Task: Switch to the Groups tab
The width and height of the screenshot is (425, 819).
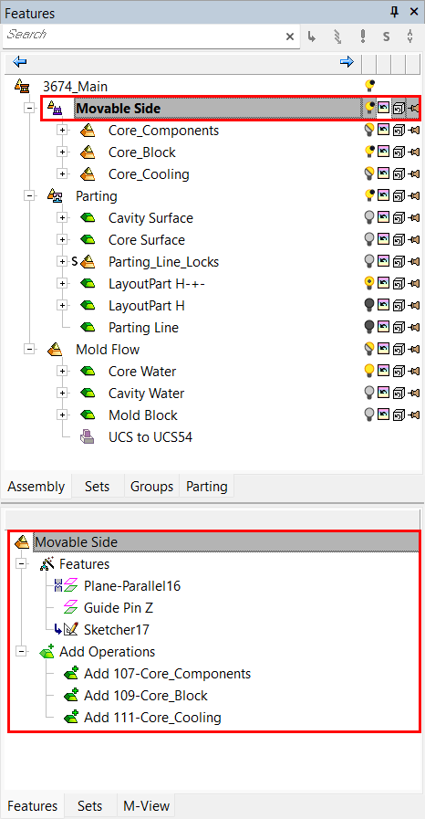Action: tap(151, 487)
